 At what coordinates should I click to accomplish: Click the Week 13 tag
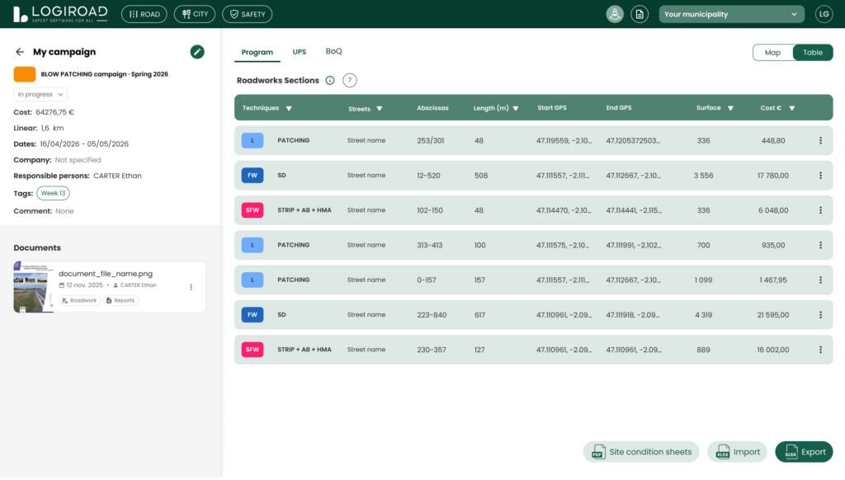(x=53, y=193)
